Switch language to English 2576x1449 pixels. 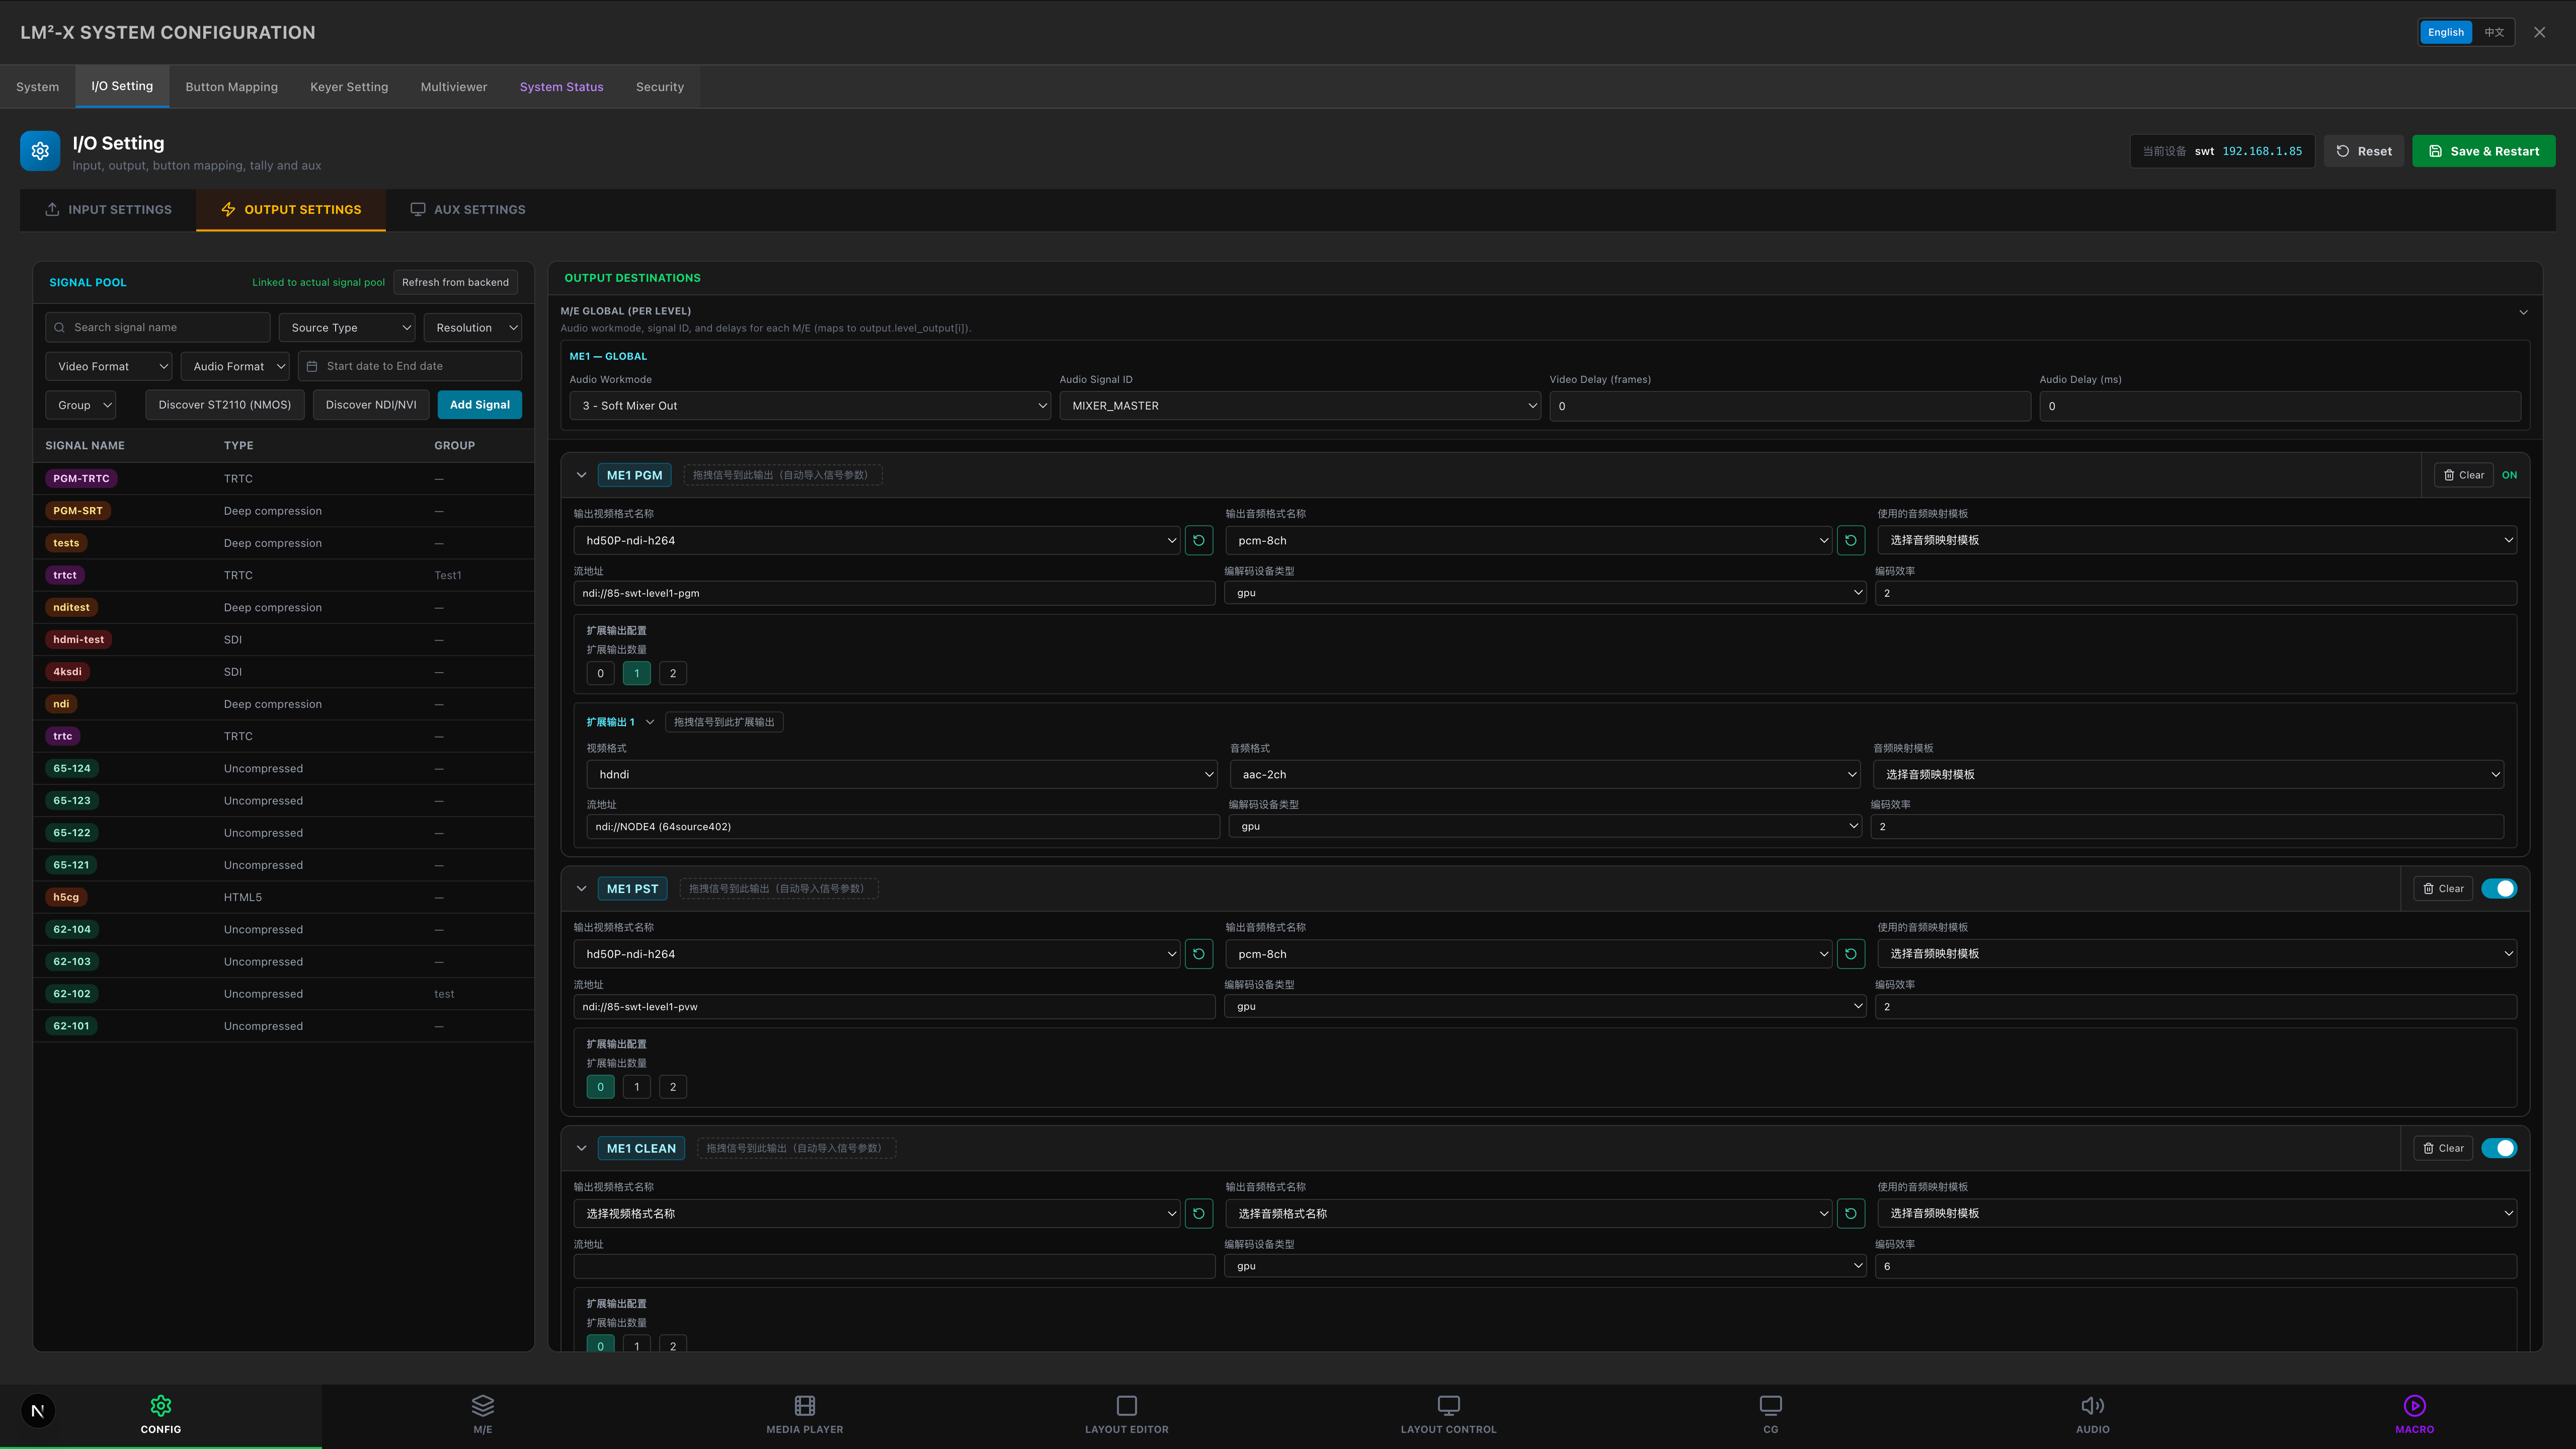2445,32
